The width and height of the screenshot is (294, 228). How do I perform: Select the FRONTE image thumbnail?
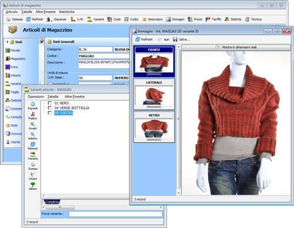[154, 61]
